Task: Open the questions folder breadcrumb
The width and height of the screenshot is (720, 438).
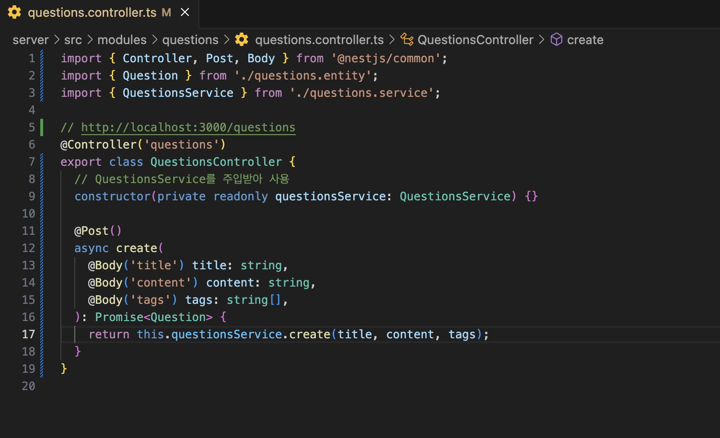Action: (190, 40)
